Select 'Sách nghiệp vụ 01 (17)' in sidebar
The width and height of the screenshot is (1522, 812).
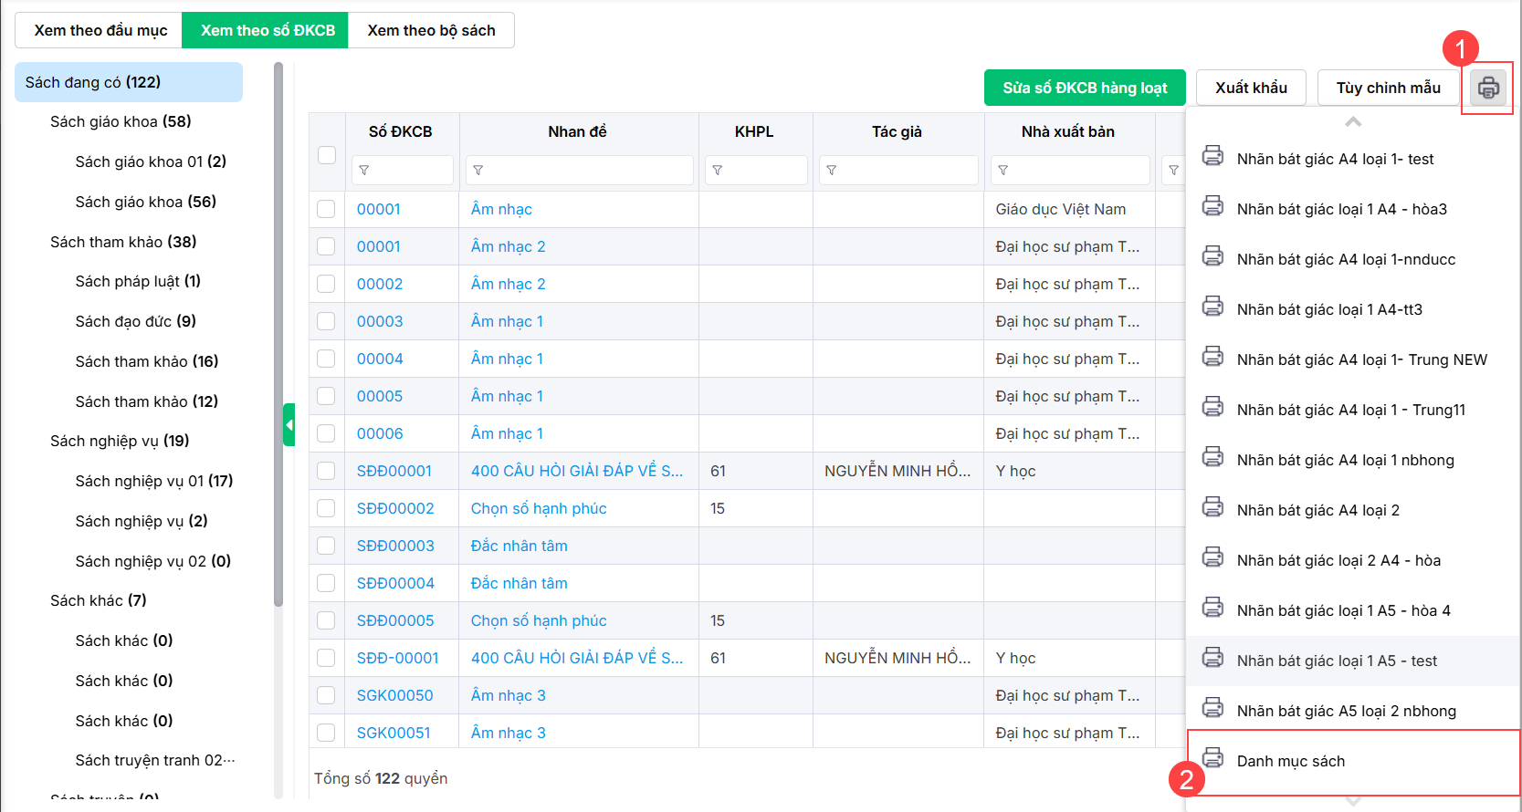tap(154, 481)
